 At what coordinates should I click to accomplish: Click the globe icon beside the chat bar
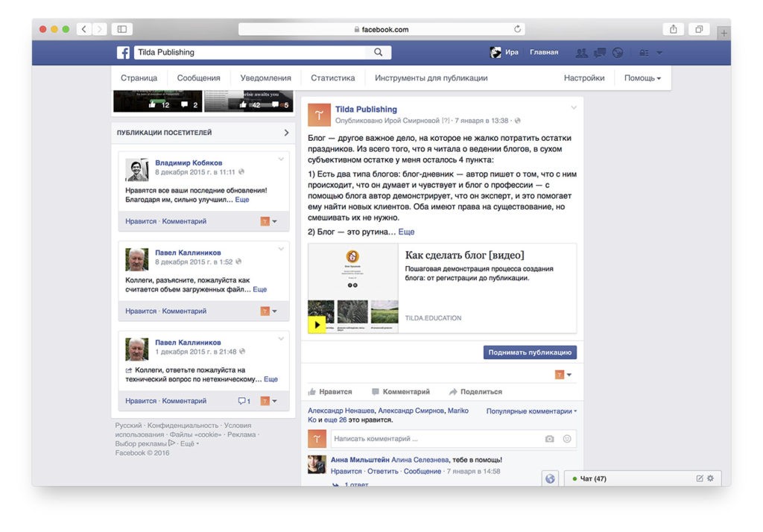pyautogui.click(x=551, y=478)
